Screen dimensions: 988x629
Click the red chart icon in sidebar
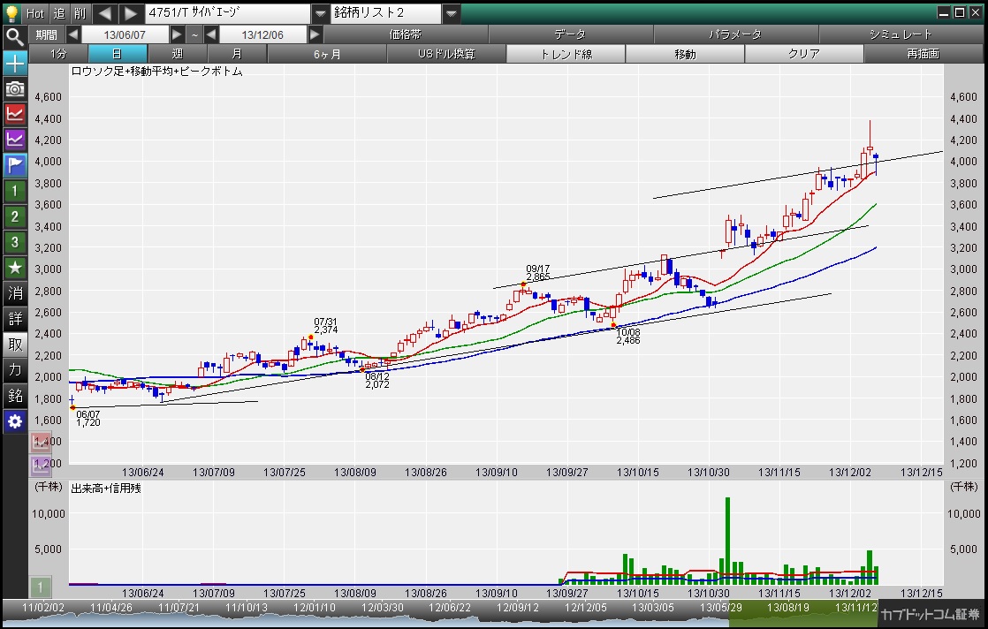15,113
